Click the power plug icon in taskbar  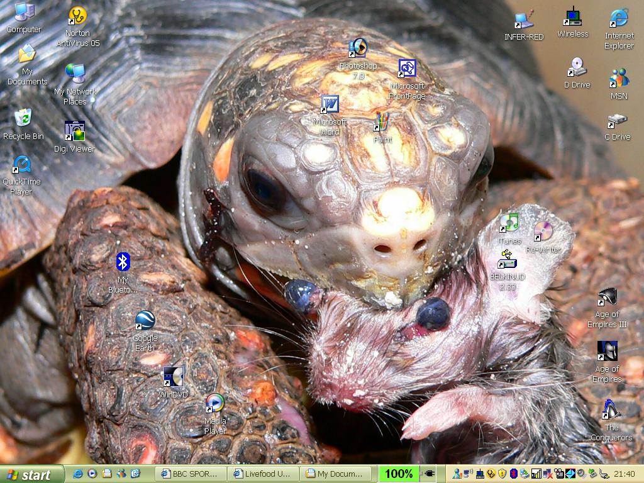coord(429,474)
